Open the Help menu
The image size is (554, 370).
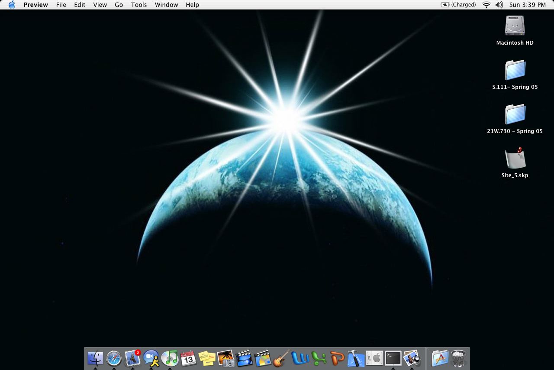click(192, 5)
